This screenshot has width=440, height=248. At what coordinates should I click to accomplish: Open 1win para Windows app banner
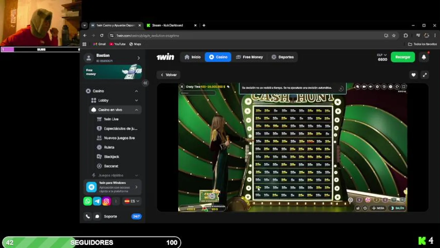pos(113,187)
